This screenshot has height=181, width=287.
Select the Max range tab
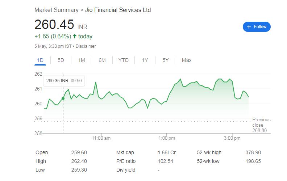pos(187,60)
